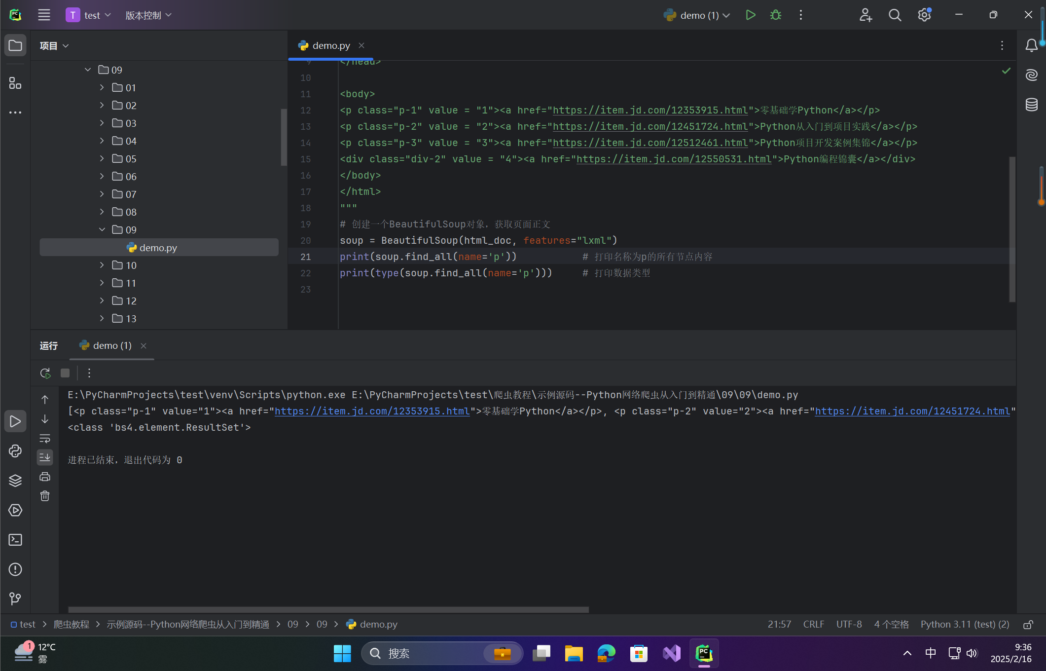Toggle scroll to end in console
The width and height of the screenshot is (1046, 671).
[x=45, y=457]
